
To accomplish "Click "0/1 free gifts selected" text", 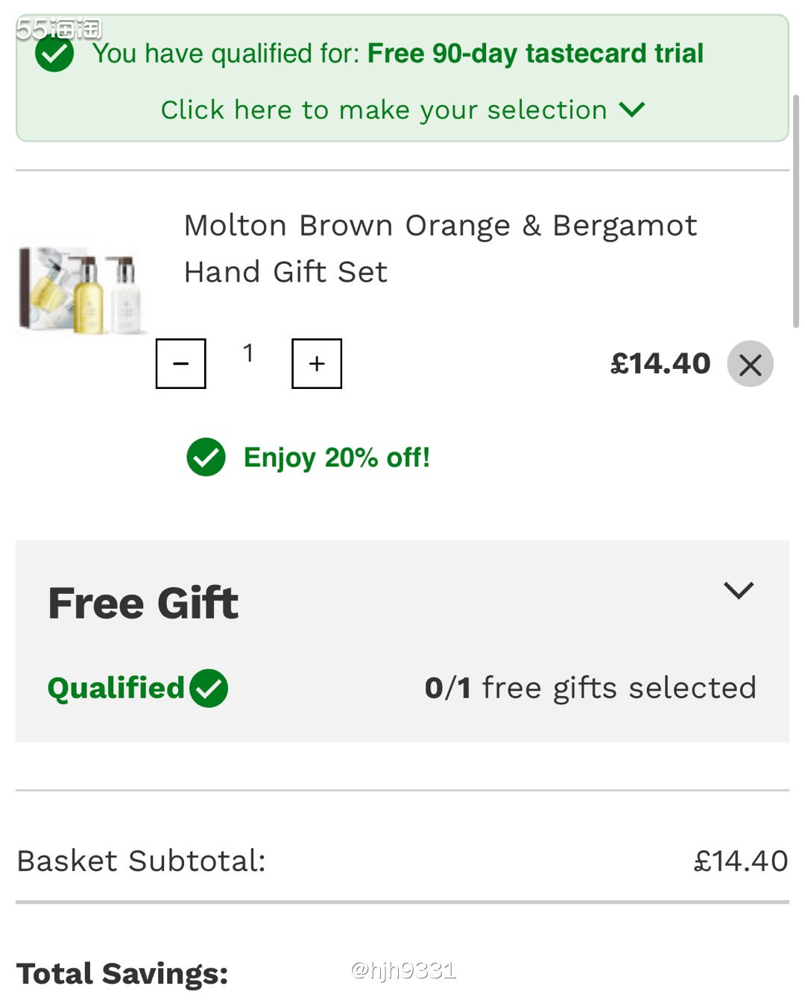I will tap(590, 688).
